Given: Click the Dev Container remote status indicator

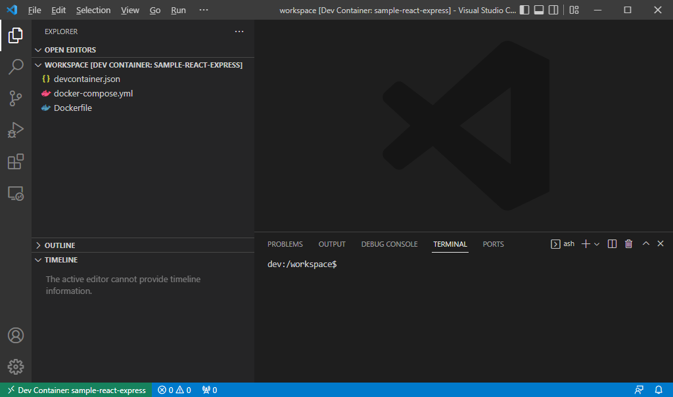Looking at the screenshot, I should click(x=76, y=390).
